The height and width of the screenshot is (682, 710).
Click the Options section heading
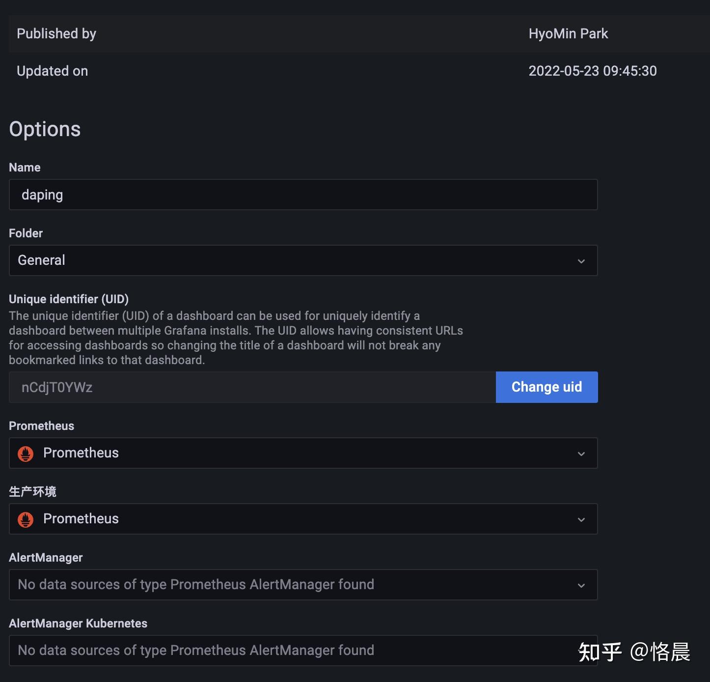point(45,129)
